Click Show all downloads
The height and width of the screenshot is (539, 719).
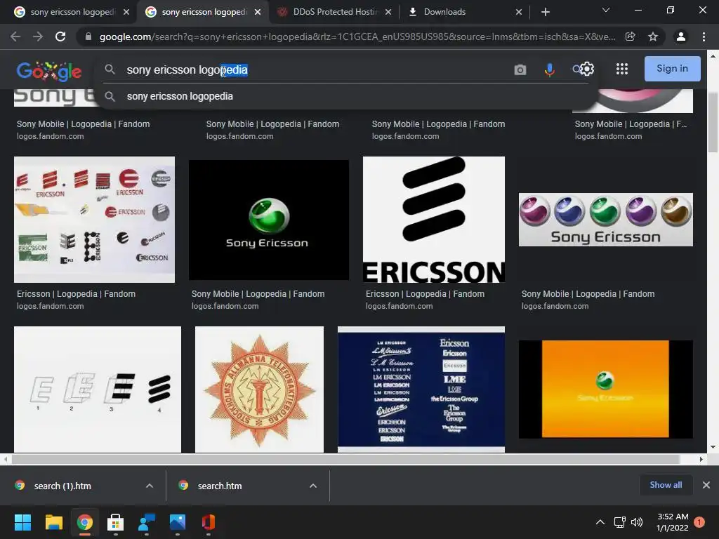[x=666, y=485]
